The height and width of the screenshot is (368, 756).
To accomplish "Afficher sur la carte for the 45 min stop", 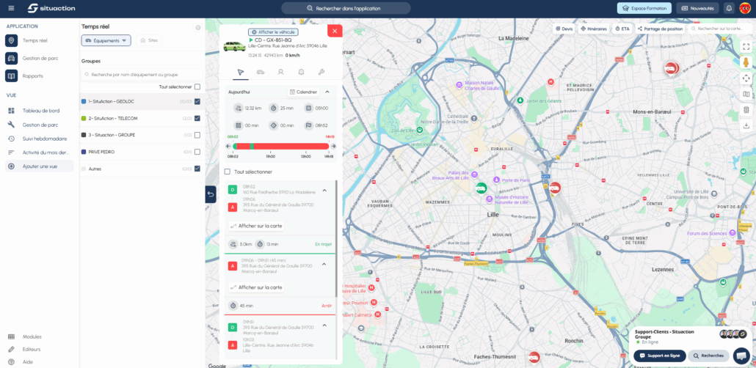I will 256,287.
